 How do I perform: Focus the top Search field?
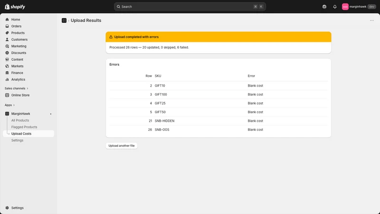pos(190,7)
